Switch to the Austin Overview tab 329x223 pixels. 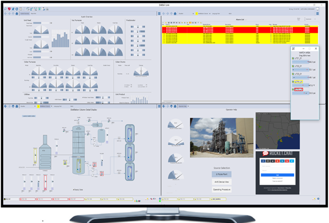(x=25, y=14)
